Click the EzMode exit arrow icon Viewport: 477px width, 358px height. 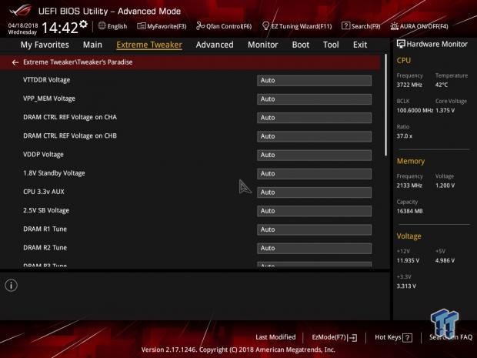click(x=353, y=338)
